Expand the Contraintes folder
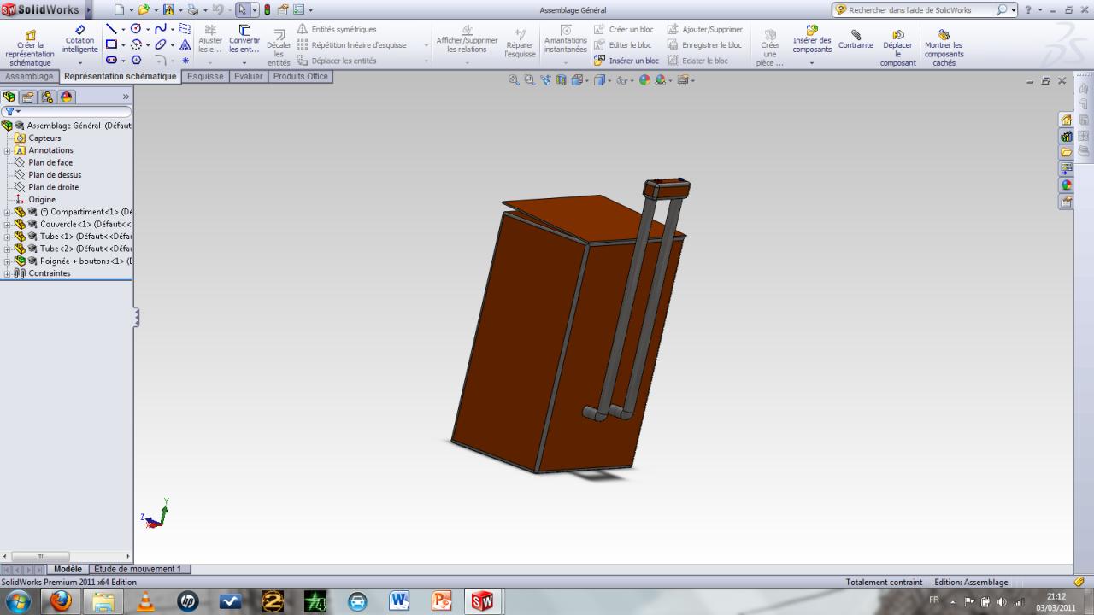 click(x=8, y=273)
